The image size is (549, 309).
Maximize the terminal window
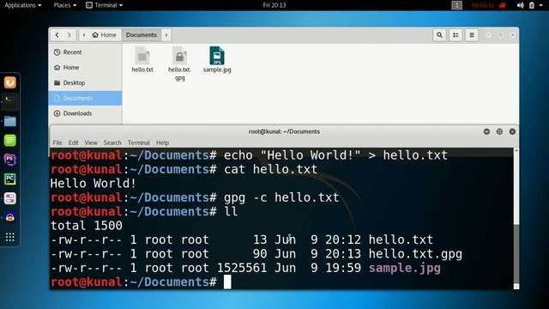pos(499,131)
